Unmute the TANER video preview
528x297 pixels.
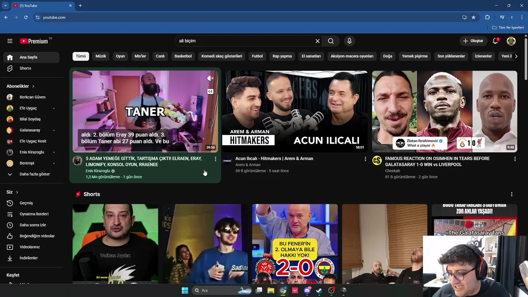[210, 78]
